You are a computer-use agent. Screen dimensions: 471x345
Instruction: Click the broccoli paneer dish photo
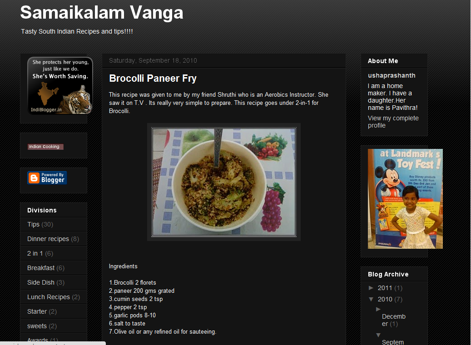click(x=224, y=182)
